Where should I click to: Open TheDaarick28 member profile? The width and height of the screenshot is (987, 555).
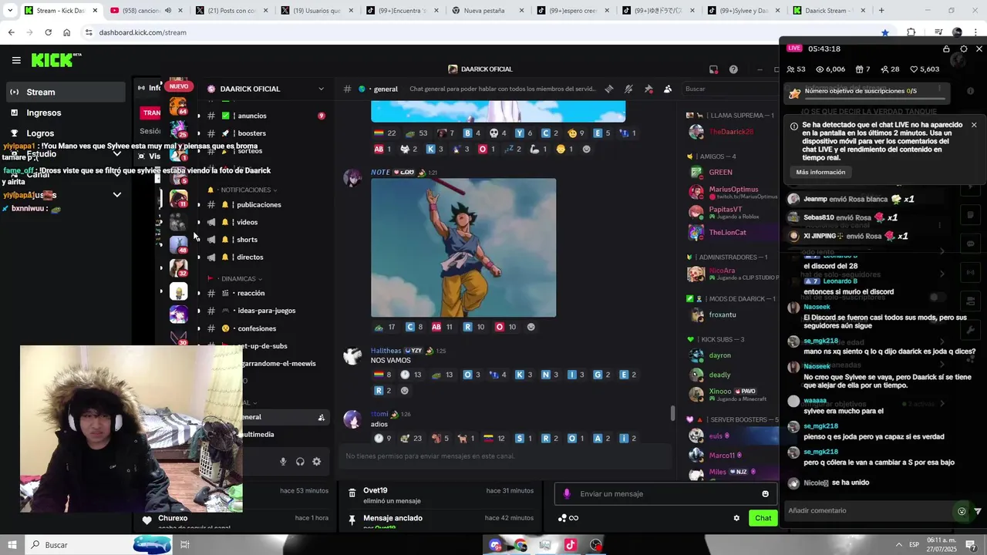pyautogui.click(x=730, y=132)
